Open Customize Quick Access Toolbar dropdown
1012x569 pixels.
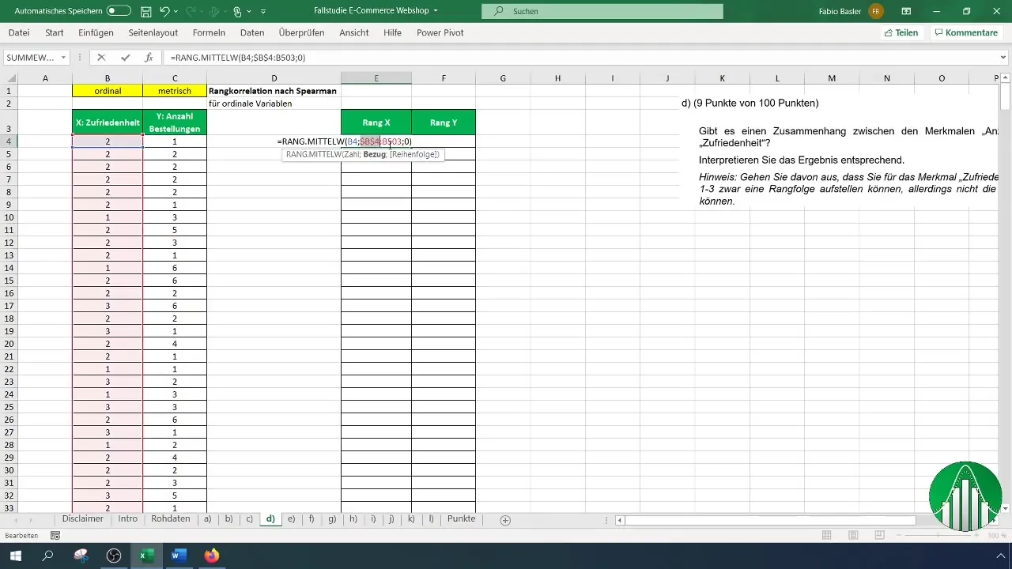263,11
